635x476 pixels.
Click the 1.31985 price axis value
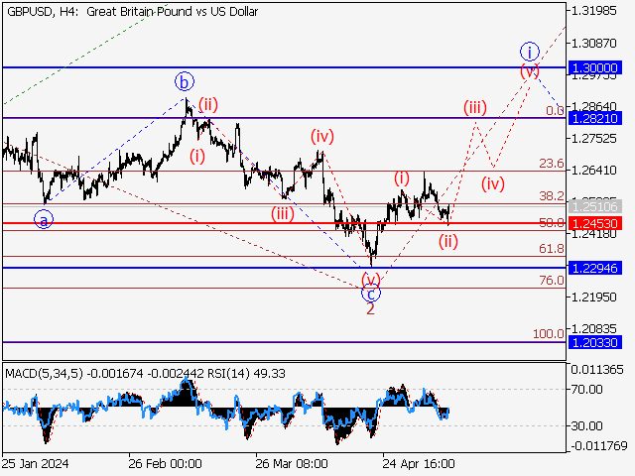(x=593, y=11)
